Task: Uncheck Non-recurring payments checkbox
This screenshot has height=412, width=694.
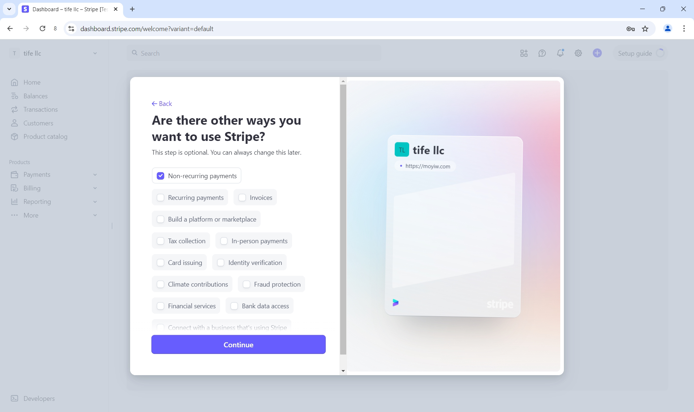Action: 160,176
